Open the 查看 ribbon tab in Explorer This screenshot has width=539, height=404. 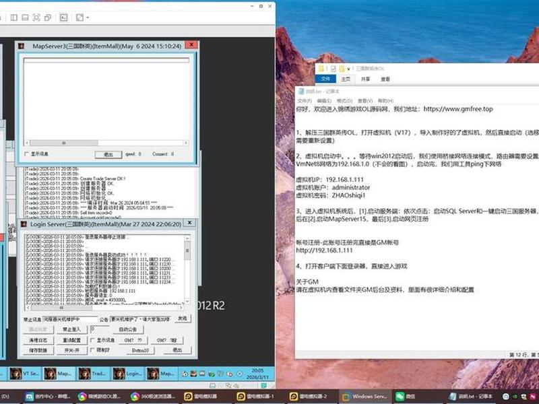[x=385, y=79]
